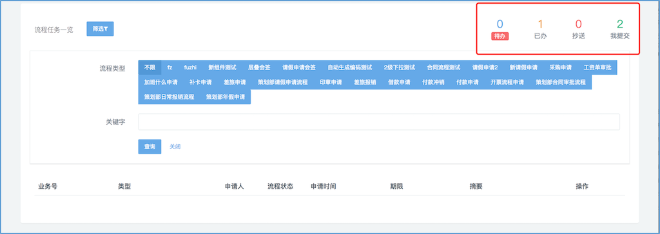This screenshot has width=660, height=234.
Task: Select the 付款冲销 process type
Action: [433, 82]
